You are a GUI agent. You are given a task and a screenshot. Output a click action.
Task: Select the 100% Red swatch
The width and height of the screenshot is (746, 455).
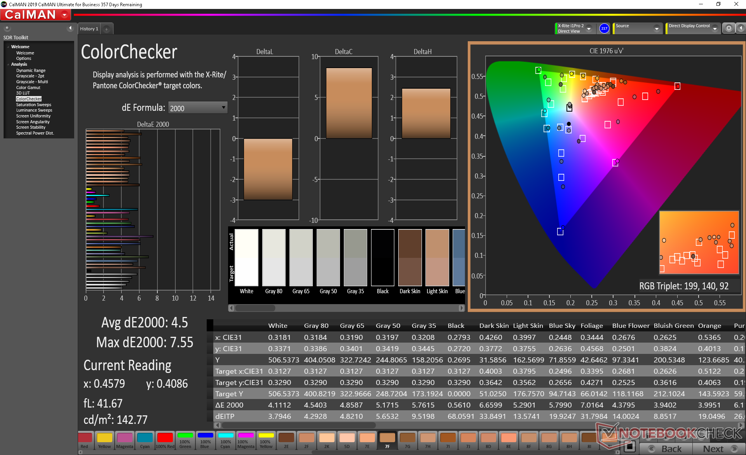165,440
